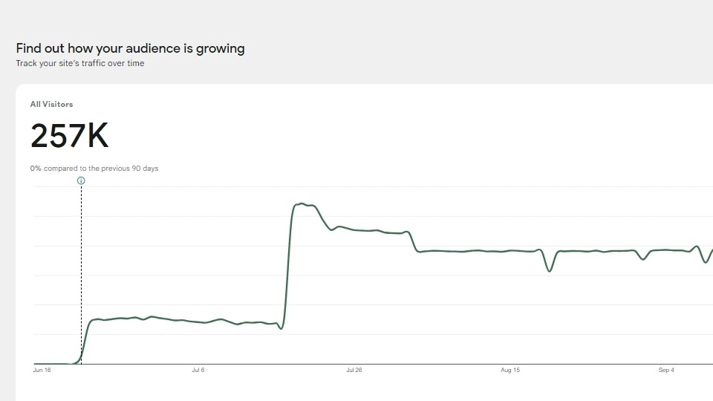Select the 257K total visitors figure
Viewport: 713px width, 401px height.
tap(69, 137)
